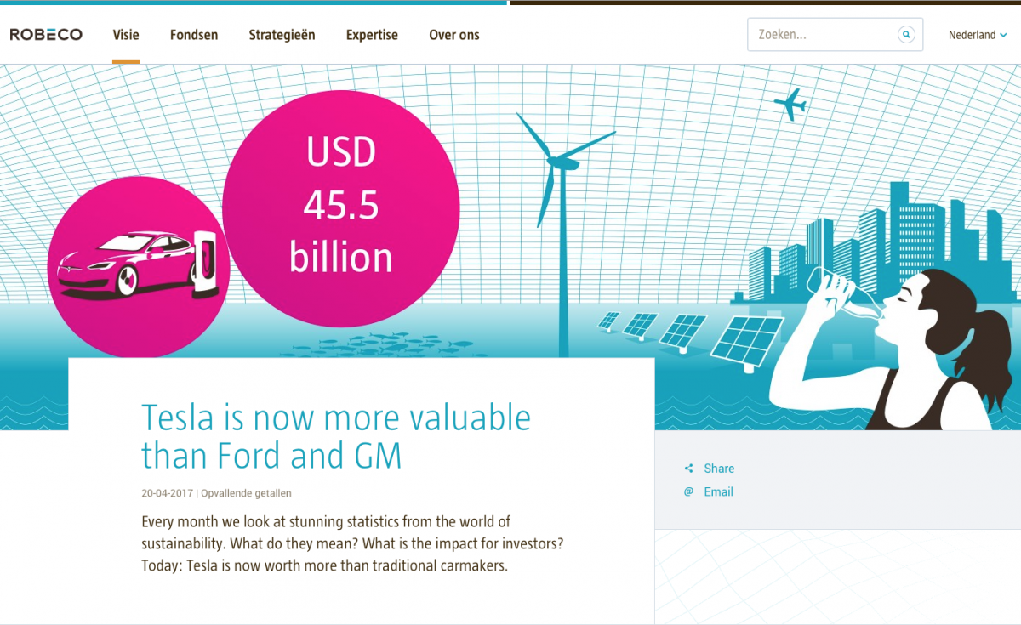This screenshot has width=1021, height=625.
Task: Open the Strategieën menu item
Action: [282, 35]
